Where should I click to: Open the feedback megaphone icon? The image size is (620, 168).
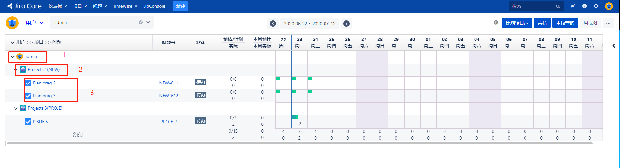pos(573,6)
